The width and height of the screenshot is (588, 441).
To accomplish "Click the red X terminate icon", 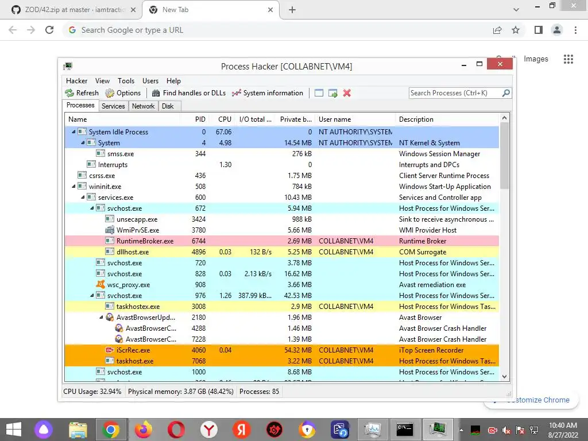I will (x=347, y=93).
